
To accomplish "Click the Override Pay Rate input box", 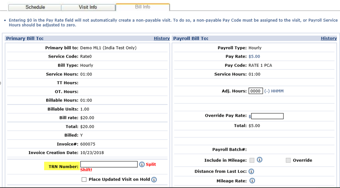I will click(267, 116).
